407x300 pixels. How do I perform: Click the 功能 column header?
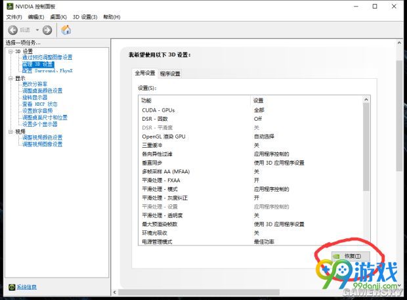pyautogui.click(x=195, y=100)
